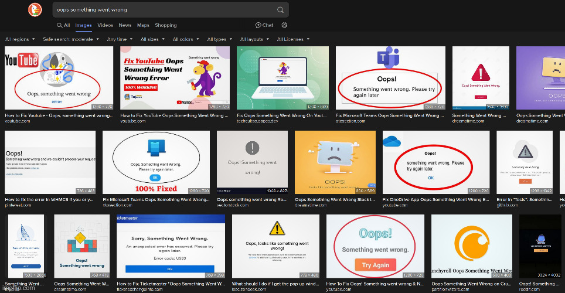
Task: Click title 'How To Fix Oops! Something went wrong'
Action: pos(375,284)
